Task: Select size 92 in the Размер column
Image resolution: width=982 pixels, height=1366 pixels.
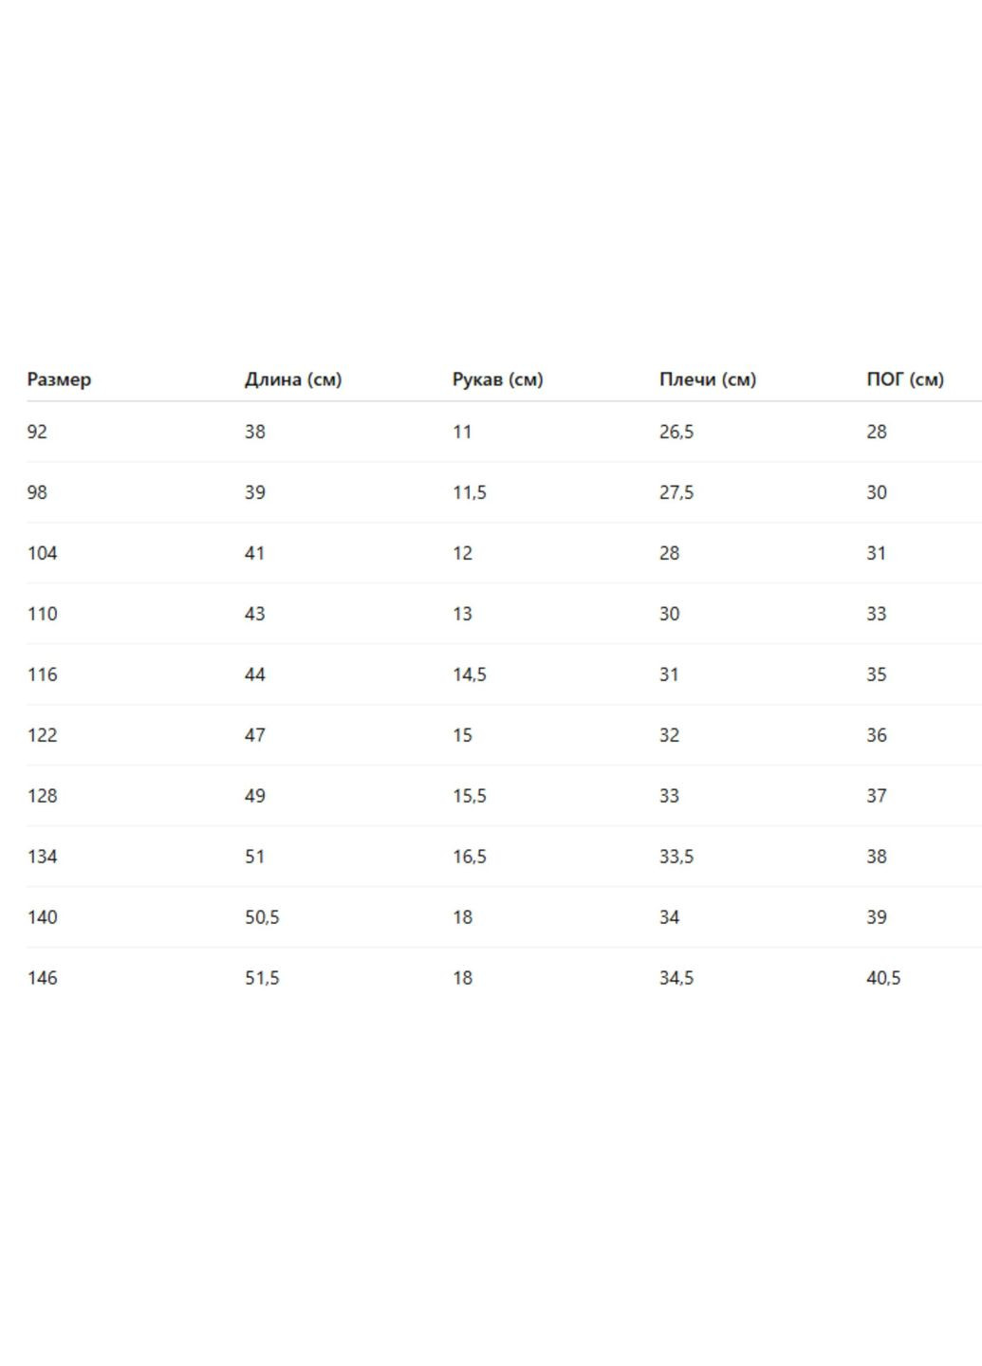Action: pyautogui.click(x=37, y=432)
